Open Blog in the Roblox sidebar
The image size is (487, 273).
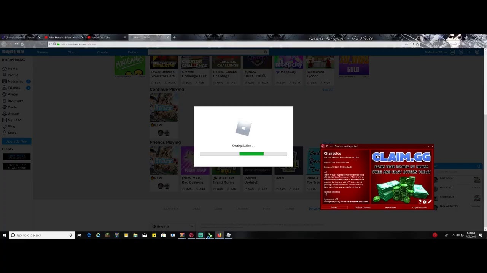click(9, 127)
